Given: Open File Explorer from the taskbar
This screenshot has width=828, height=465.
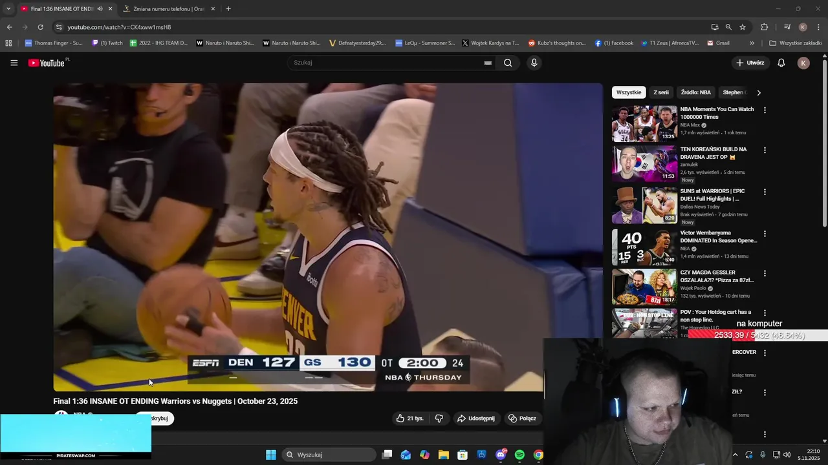Looking at the screenshot, I should [x=444, y=455].
